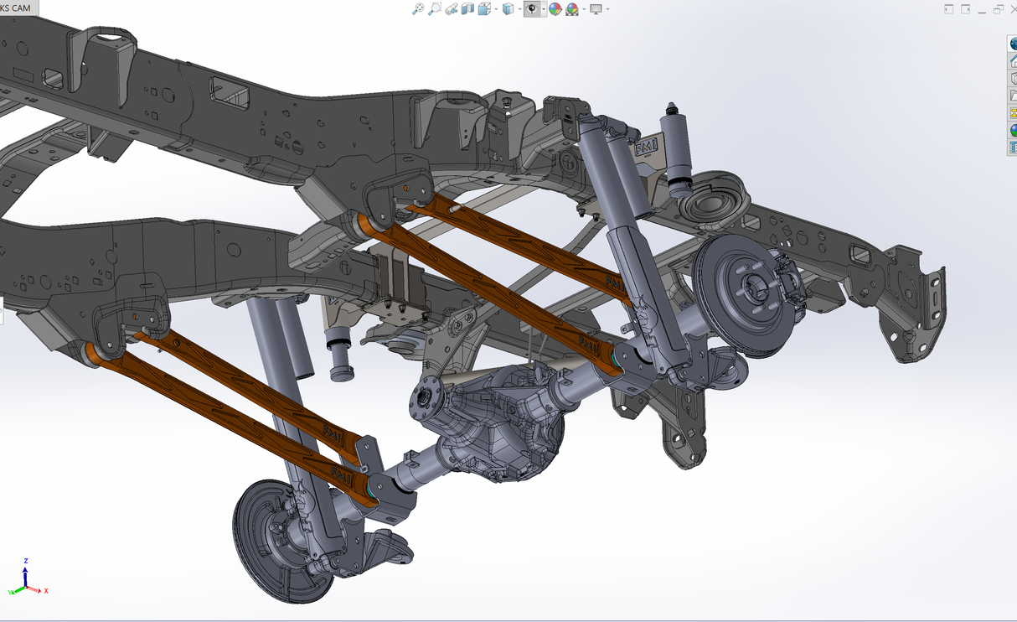Toggle Hide/Show Items eye icon
Screen dimensions: 1017x622
(x=533, y=8)
